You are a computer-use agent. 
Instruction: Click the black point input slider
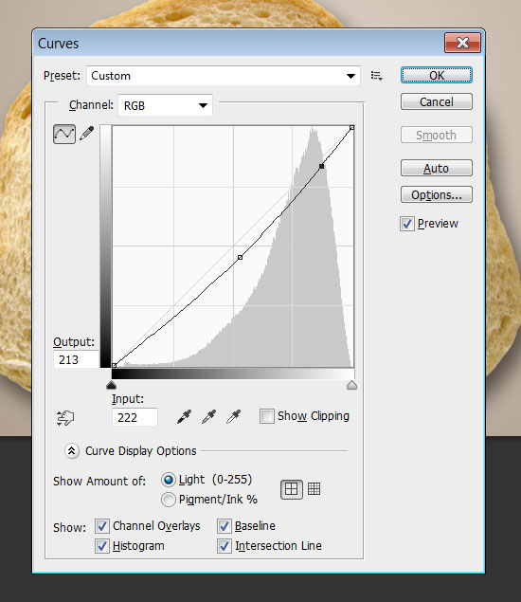(111, 385)
